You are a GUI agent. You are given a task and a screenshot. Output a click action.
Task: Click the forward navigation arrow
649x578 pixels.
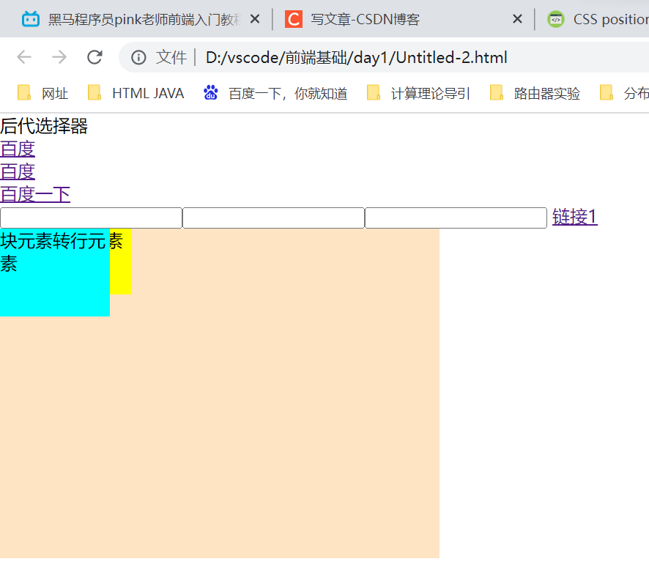pos(57,57)
